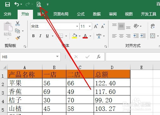
Task: Click the Center align icon
Action: point(121,36)
